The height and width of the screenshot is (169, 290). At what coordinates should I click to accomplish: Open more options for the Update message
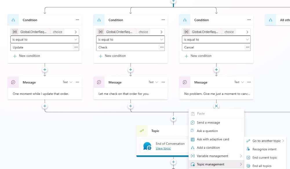click(x=77, y=82)
